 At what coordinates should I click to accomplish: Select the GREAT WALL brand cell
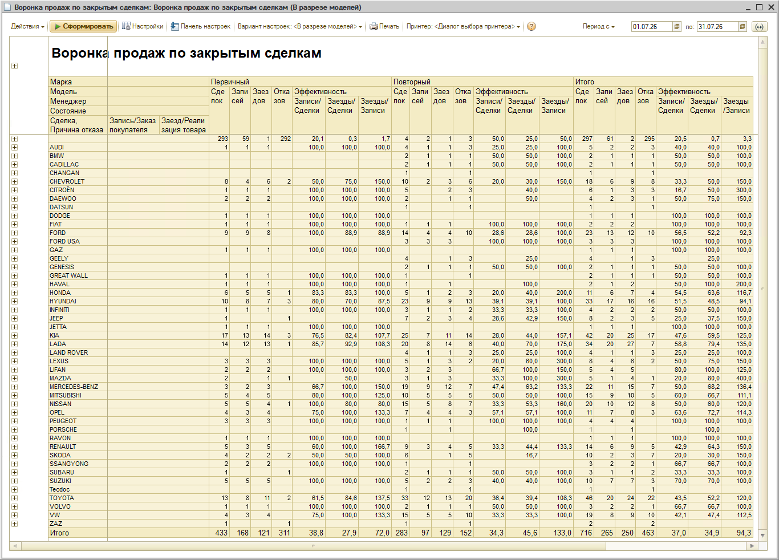coord(78,275)
